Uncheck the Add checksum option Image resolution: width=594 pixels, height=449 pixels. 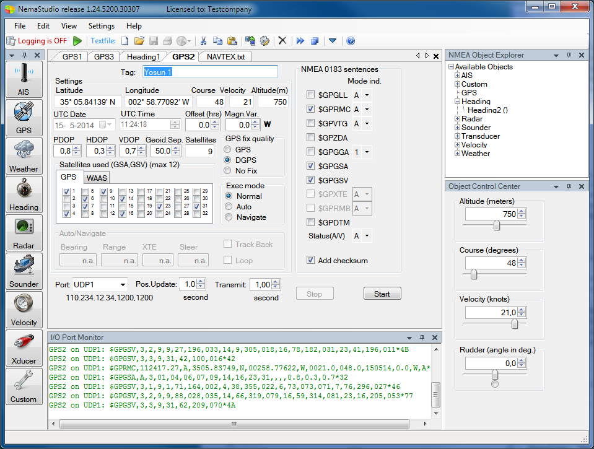(x=311, y=261)
